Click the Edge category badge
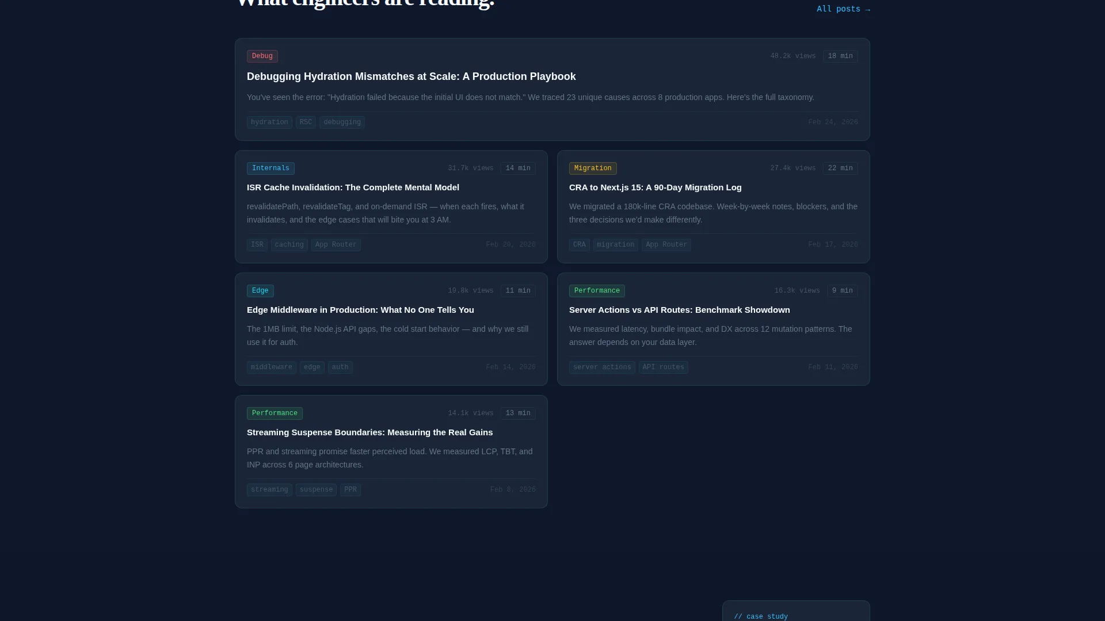Viewport: 1105px width, 621px height. 260,291
